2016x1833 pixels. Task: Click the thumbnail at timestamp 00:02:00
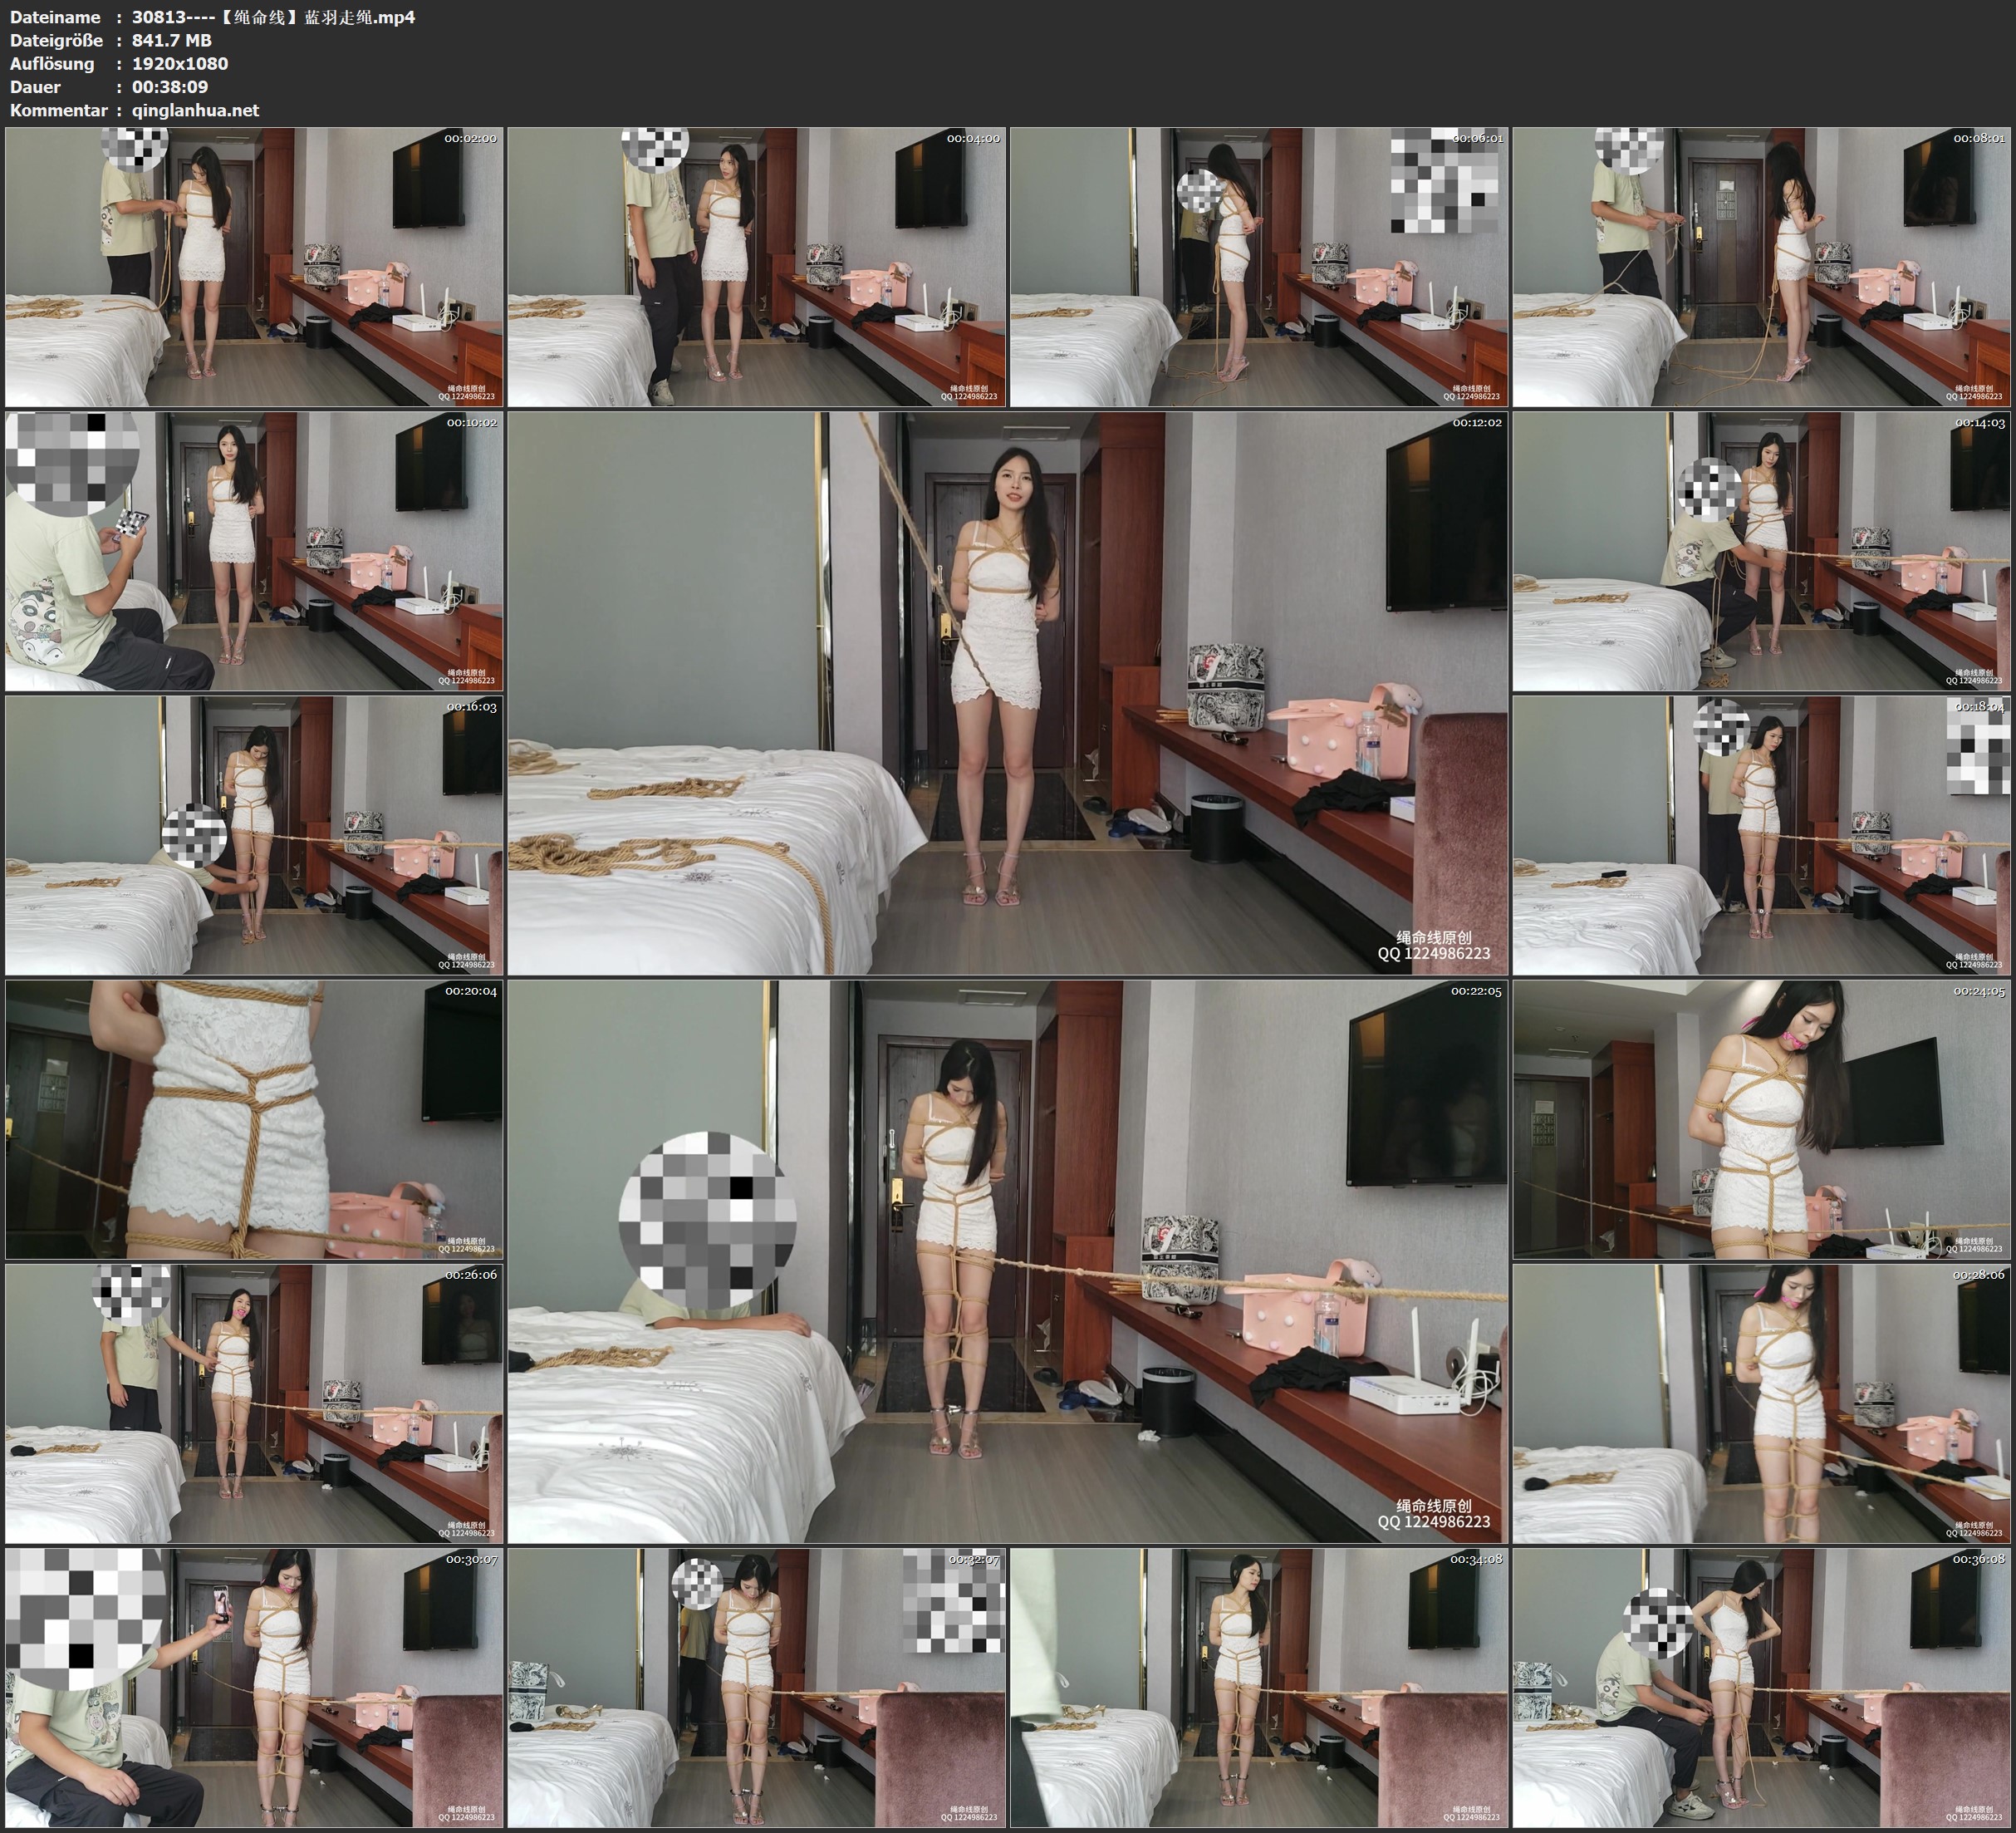coord(254,268)
